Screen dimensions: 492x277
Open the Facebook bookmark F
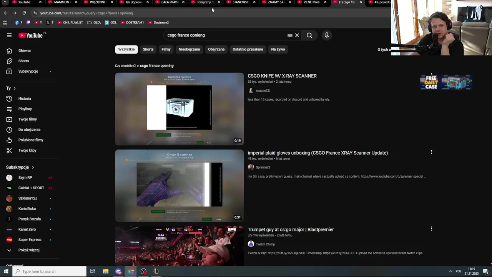18,23
